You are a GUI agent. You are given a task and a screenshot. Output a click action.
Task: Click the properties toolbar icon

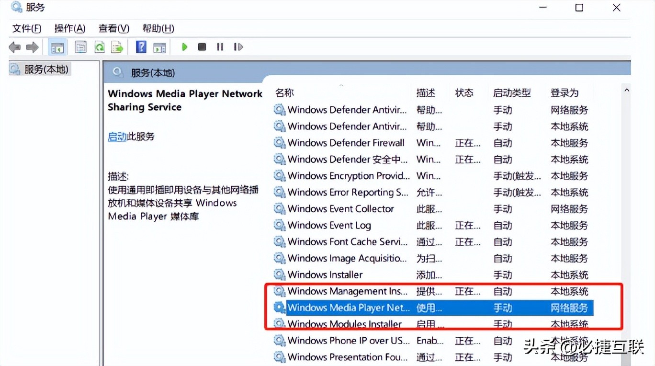80,46
